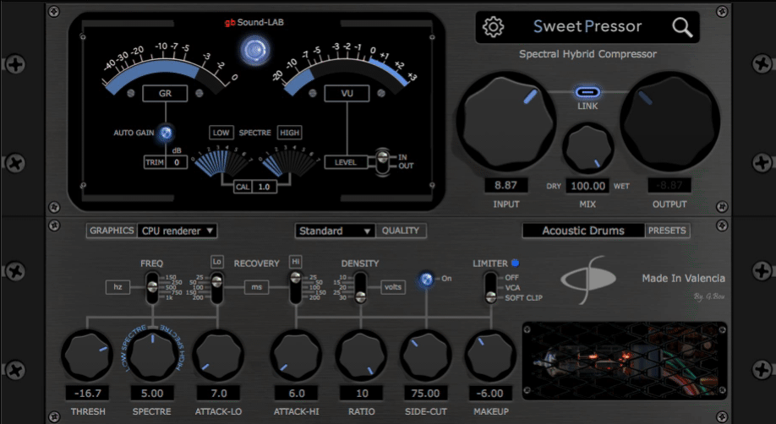Click the large INPUT knob
The height and width of the screenshot is (424, 776).
505,122
